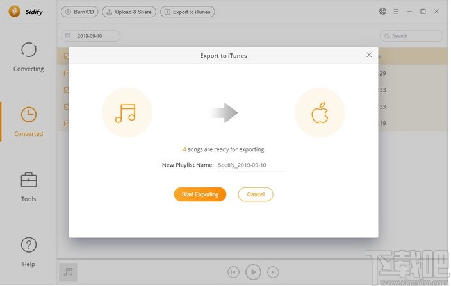Click the Apple iTunes icon in dialog
The width and height of the screenshot is (451, 286).
tap(320, 113)
